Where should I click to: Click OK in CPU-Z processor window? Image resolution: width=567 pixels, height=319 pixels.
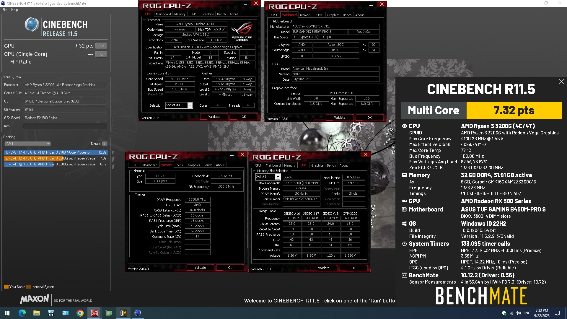(244, 117)
